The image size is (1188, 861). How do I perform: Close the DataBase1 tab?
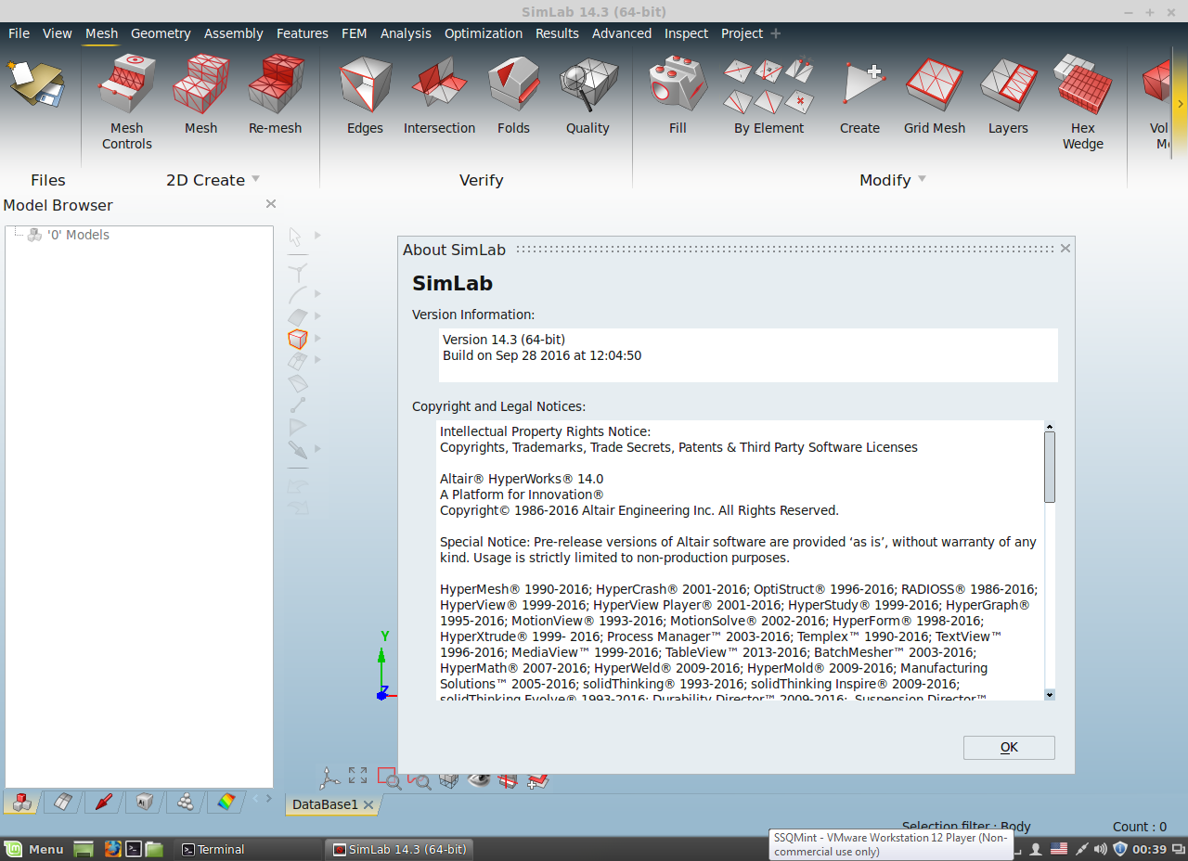[x=368, y=804]
